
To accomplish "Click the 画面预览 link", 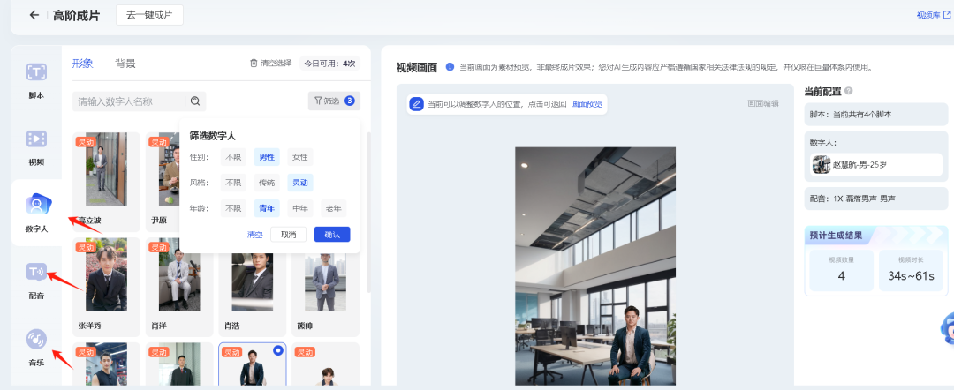I will 587,104.
